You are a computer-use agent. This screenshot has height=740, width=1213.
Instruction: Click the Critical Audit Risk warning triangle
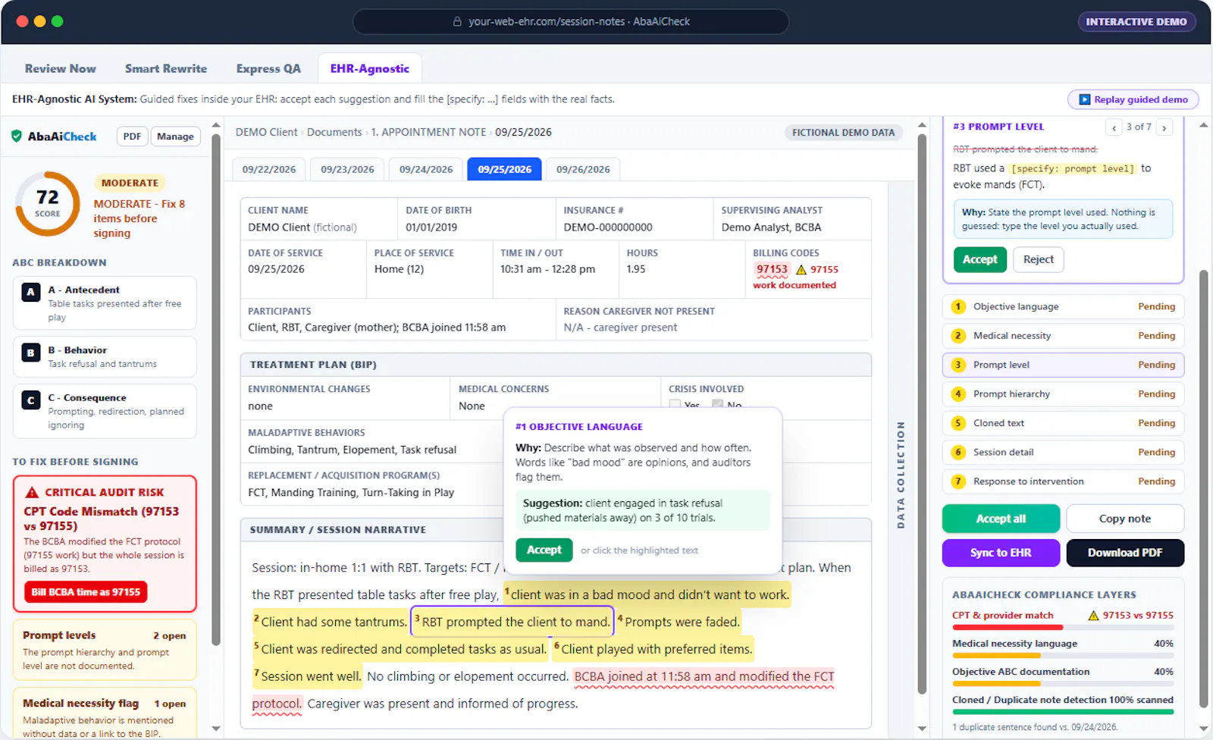point(32,492)
